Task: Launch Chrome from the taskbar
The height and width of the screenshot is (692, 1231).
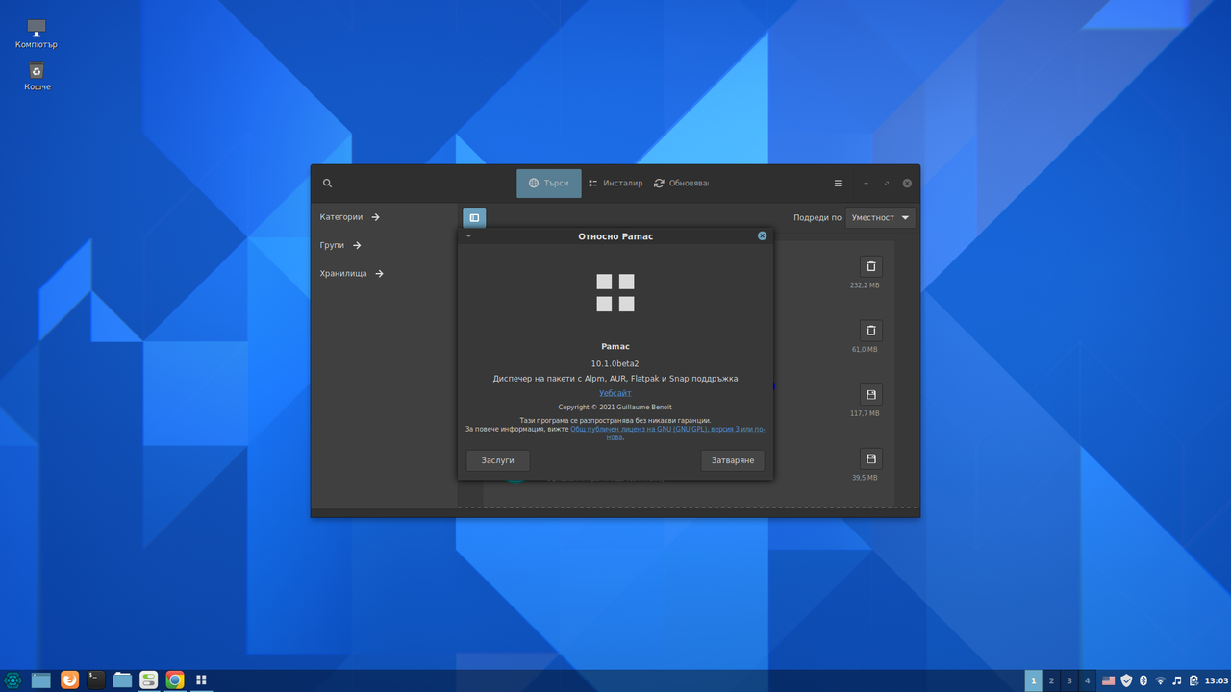Action: (x=175, y=680)
